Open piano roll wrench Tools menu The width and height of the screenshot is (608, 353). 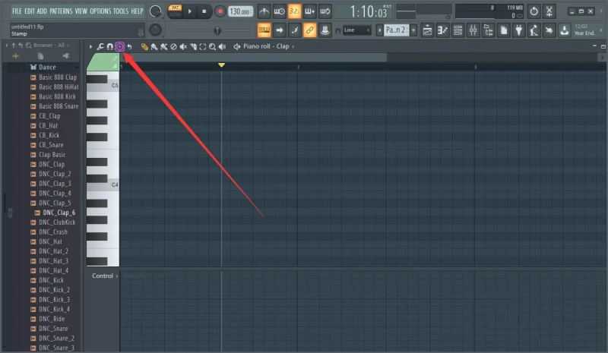[100, 46]
